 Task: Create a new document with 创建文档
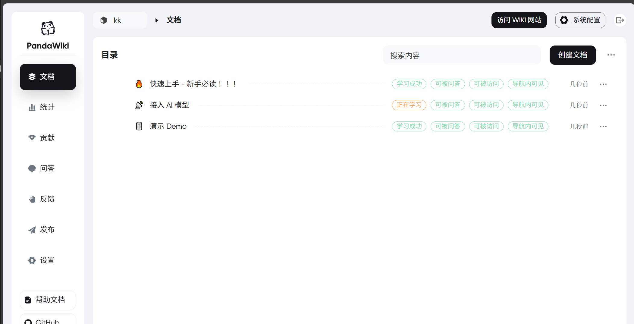coord(573,55)
